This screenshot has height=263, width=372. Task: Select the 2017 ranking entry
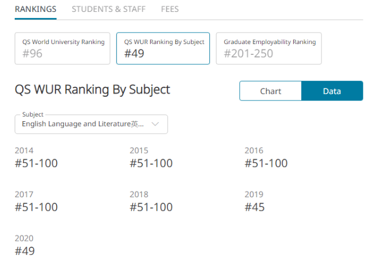point(36,202)
